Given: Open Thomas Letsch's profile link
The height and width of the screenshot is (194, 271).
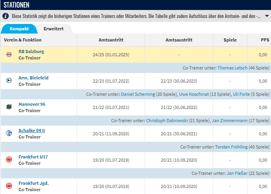Looking at the screenshot, I should tap(232, 68).
